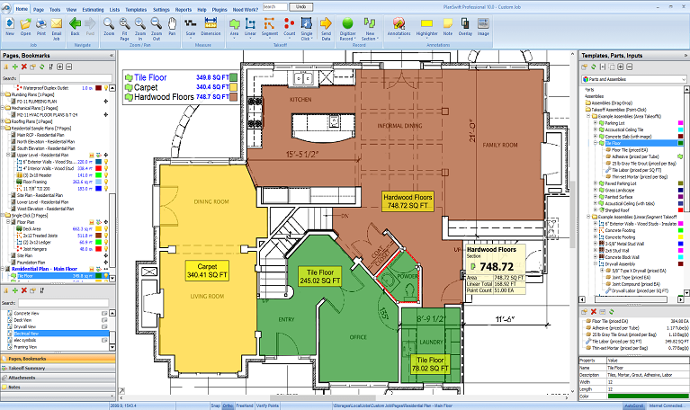
Task: Open the Notes panel
Action: pyautogui.click(x=58, y=388)
